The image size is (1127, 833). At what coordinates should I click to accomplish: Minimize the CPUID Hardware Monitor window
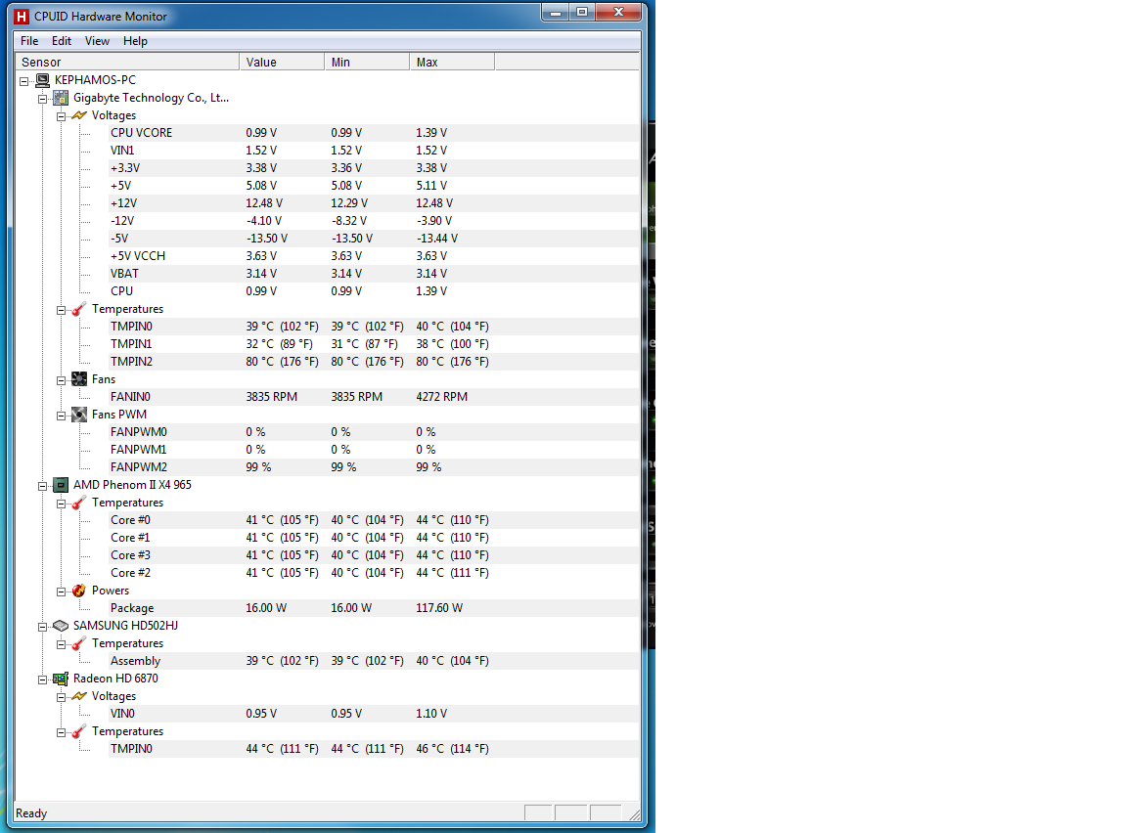click(x=555, y=12)
